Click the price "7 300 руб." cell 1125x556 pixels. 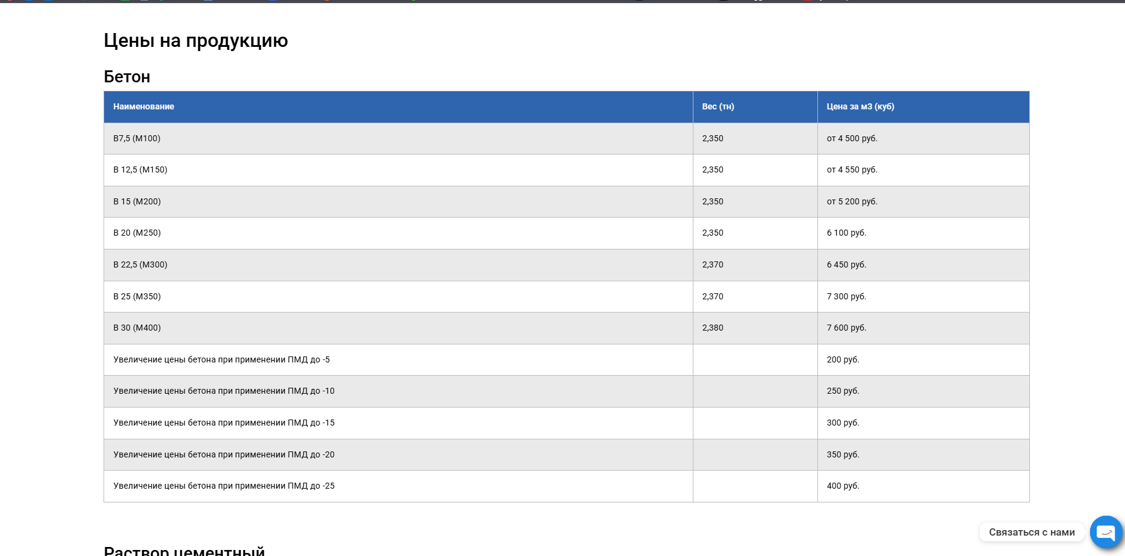click(846, 296)
